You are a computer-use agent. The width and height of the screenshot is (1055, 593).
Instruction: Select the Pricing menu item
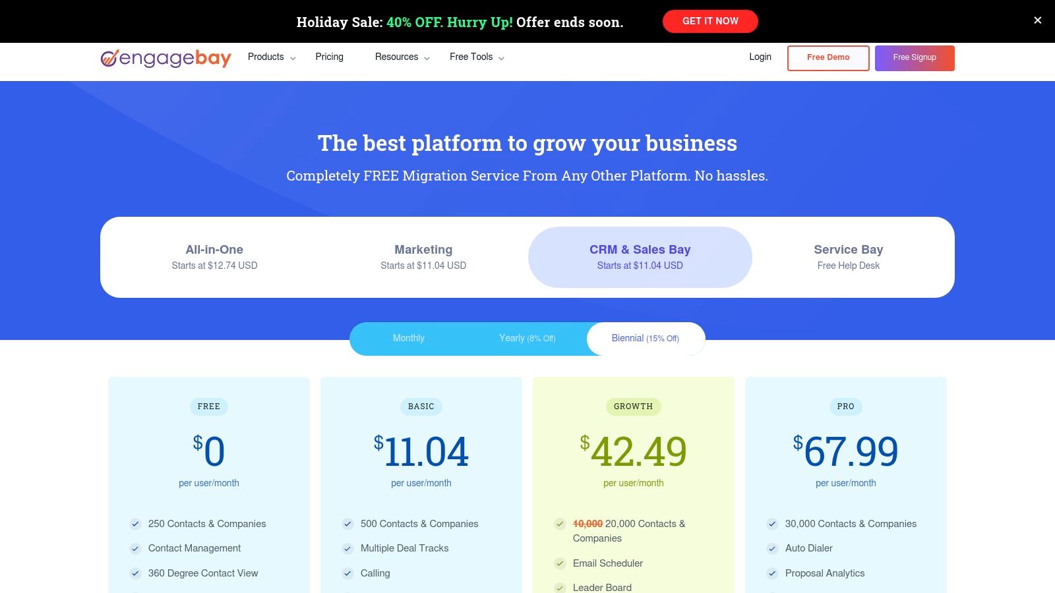click(329, 57)
